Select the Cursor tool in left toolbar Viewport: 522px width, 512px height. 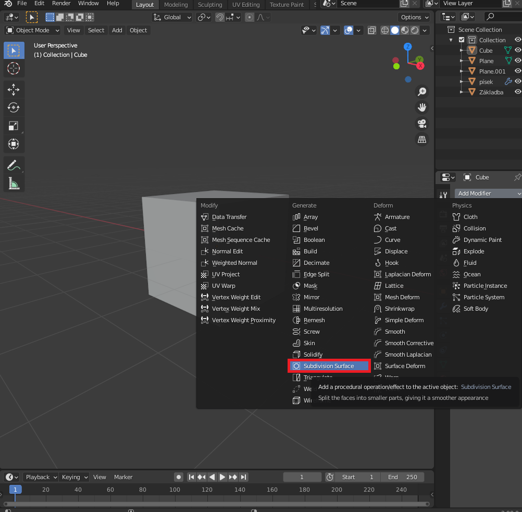pos(14,68)
